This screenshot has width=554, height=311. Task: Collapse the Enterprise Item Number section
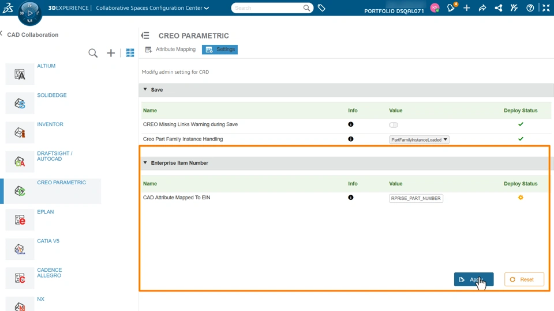click(145, 162)
